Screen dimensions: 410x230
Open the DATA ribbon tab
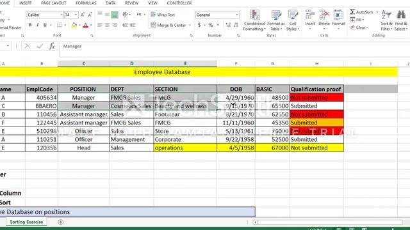pos(110,3)
